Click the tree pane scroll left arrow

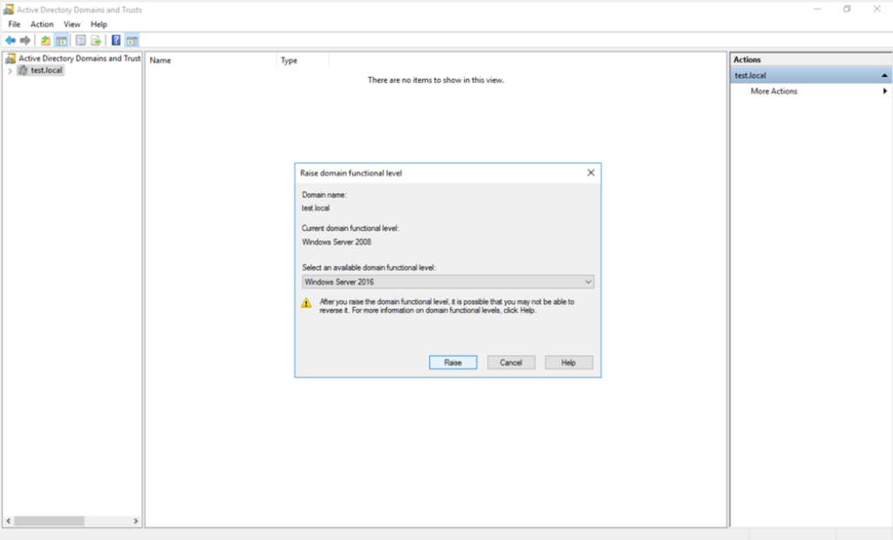click(x=9, y=521)
